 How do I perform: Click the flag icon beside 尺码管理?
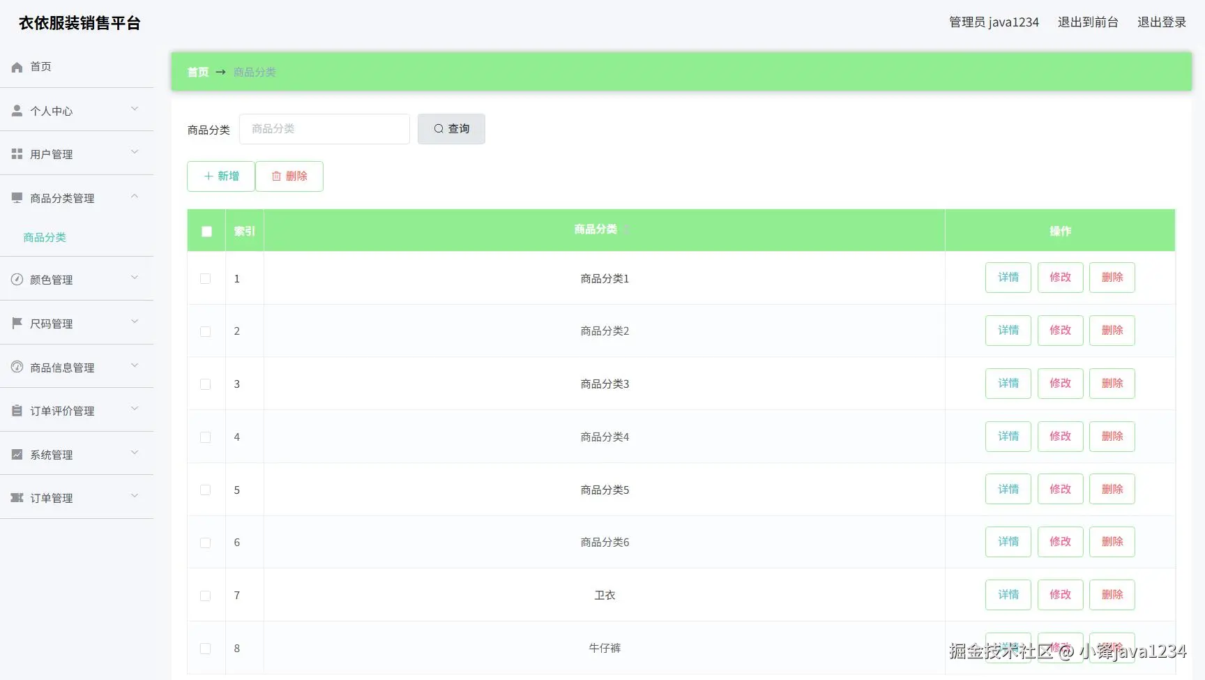17,324
